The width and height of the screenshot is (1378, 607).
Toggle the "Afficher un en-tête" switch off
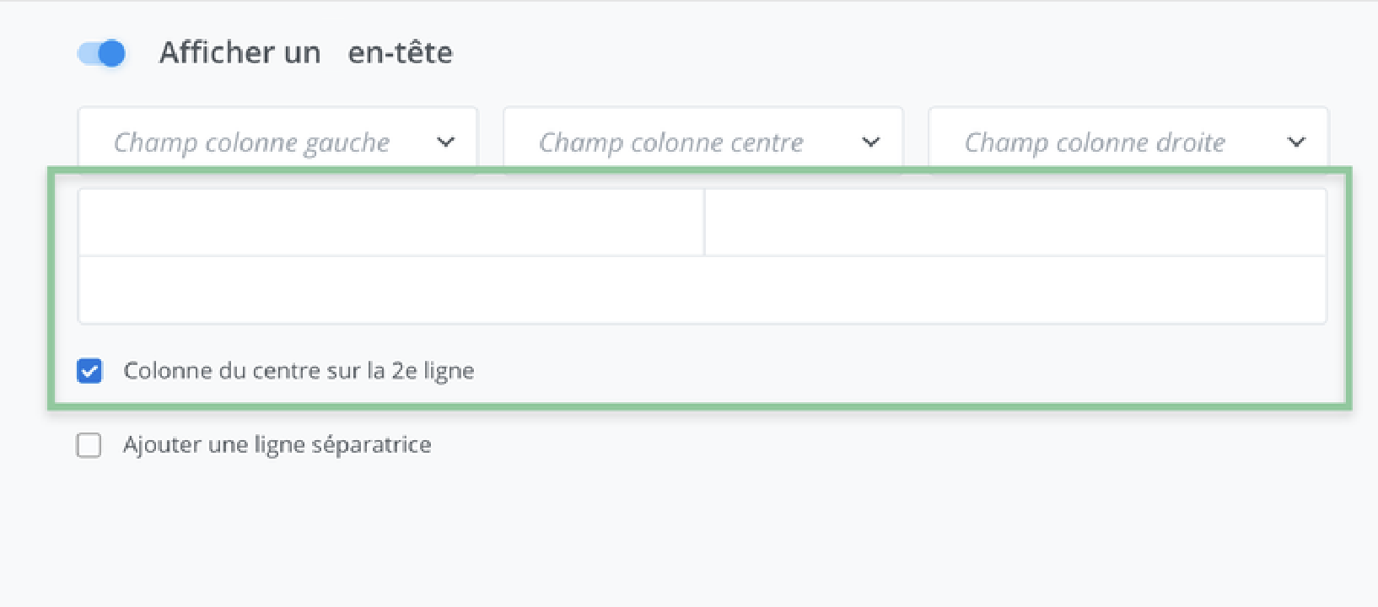[101, 54]
